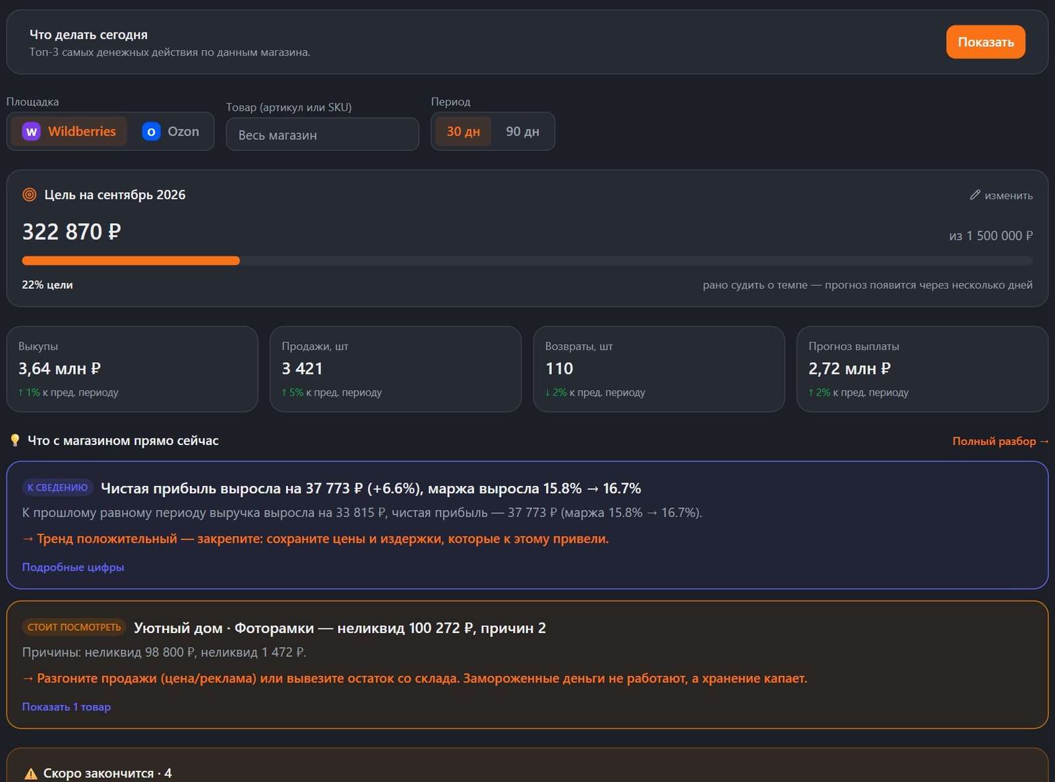Click the из 1 500 000 ₽ target text
Image resolution: width=1055 pixels, height=782 pixels.
pyautogui.click(x=991, y=235)
